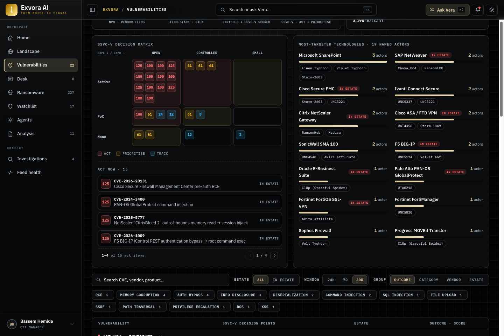This screenshot has width=504, height=336.
Task: Set the window to 7D
Action: (x=345, y=280)
